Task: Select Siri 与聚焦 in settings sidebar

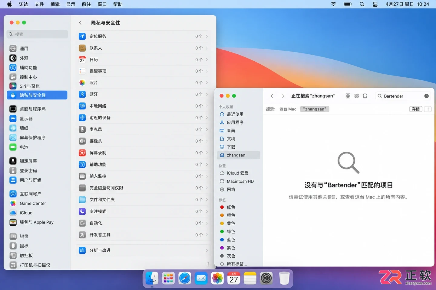Action: pyautogui.click(x=37, y=86)
